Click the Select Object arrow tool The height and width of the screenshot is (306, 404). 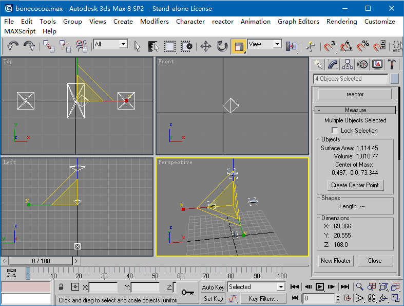pyautogui.click(x=137, y=46)
